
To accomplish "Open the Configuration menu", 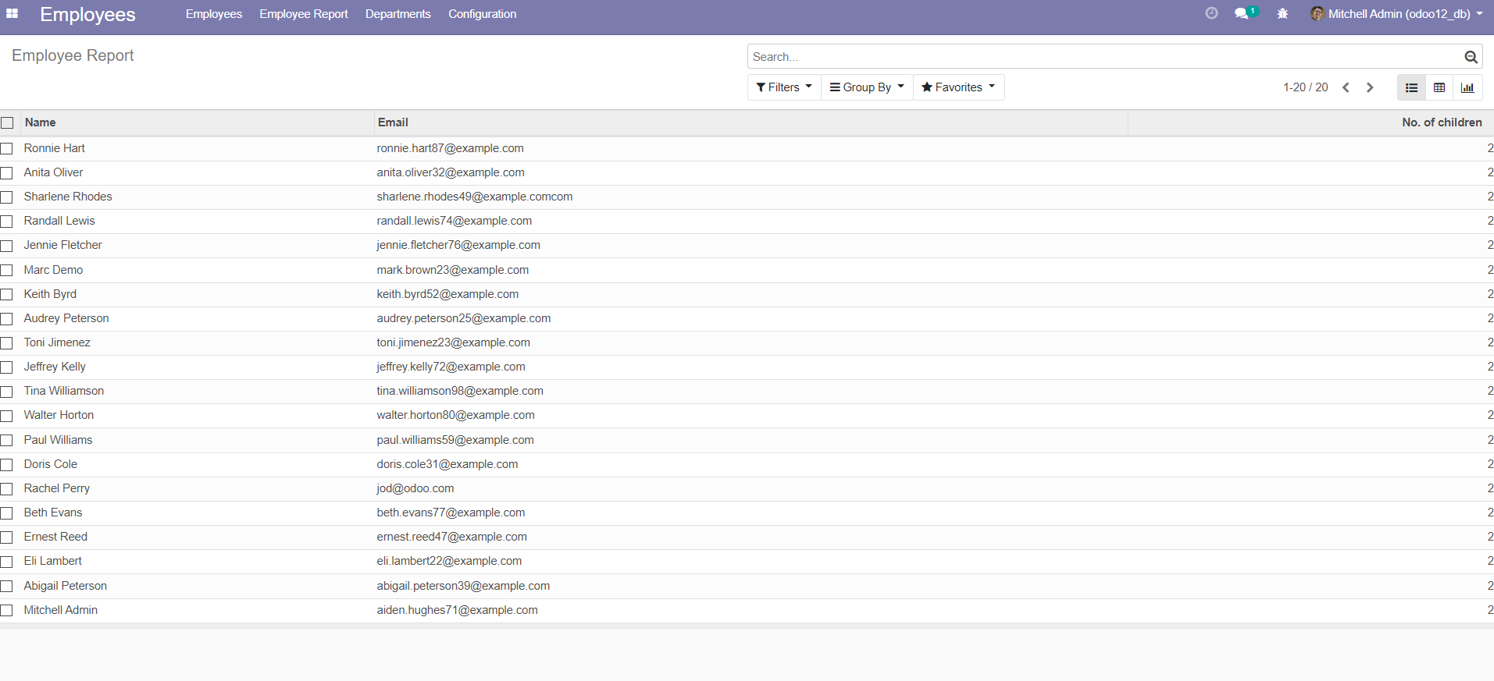I will tap(482, 14).
